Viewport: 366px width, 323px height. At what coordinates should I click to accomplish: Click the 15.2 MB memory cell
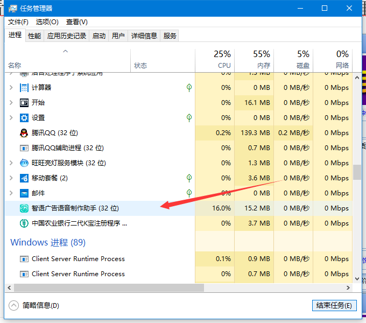pos(254,208)
